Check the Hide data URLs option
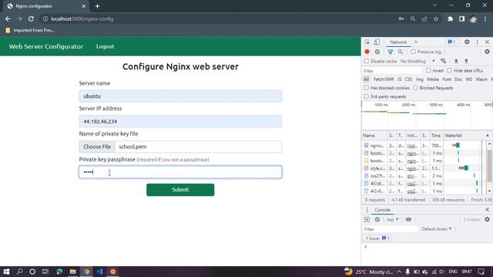This screenshot has width=493, height=277. [449, 70]
